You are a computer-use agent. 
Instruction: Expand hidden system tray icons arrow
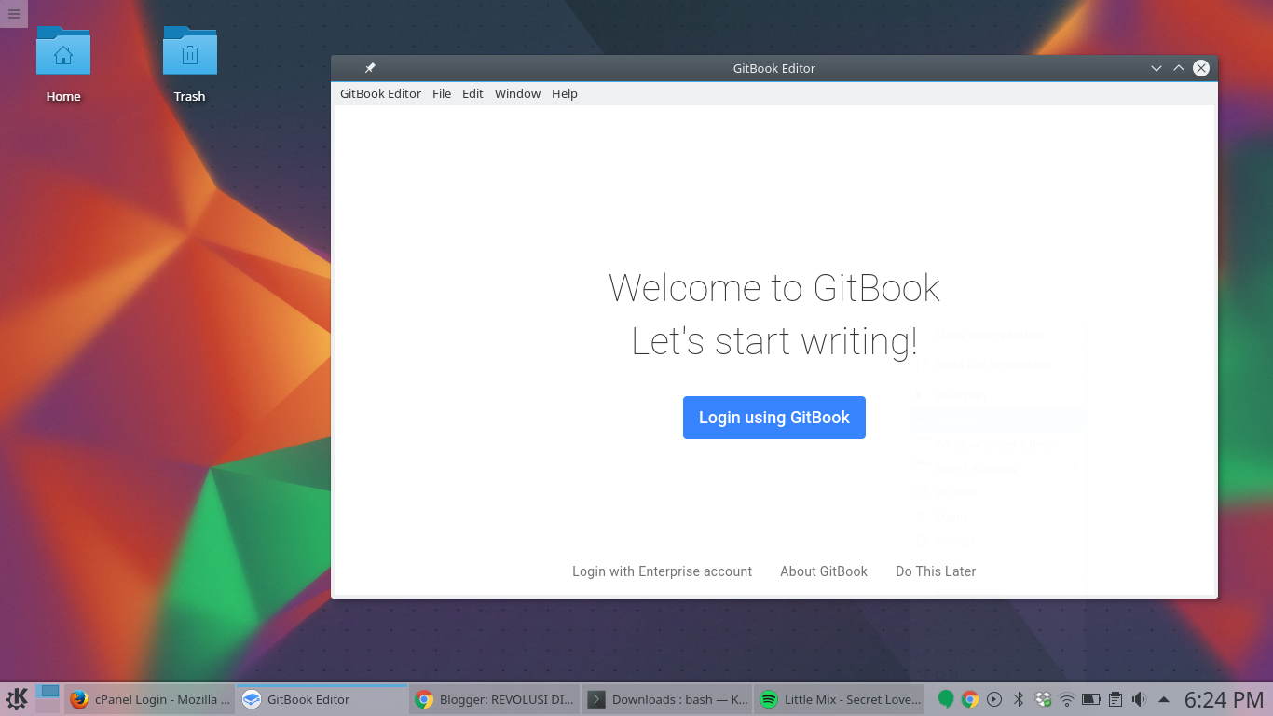point(1163,699)
